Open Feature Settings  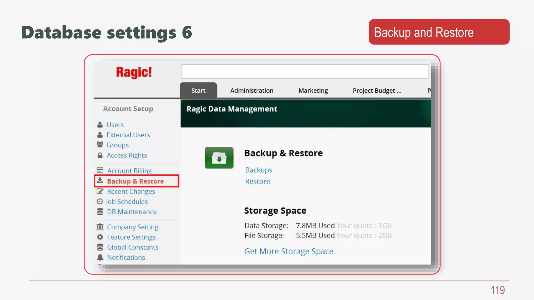click(x=131, y=237)
